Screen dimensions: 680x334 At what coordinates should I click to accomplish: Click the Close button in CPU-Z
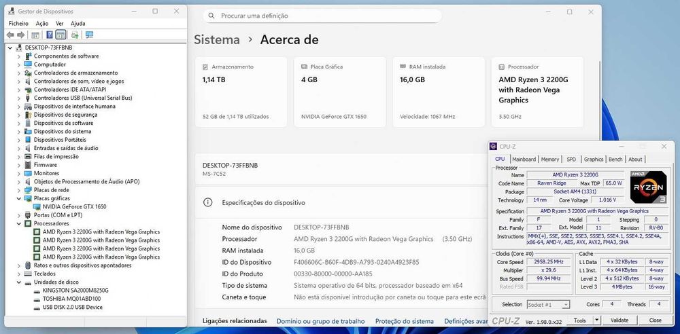tap(656, 320)
